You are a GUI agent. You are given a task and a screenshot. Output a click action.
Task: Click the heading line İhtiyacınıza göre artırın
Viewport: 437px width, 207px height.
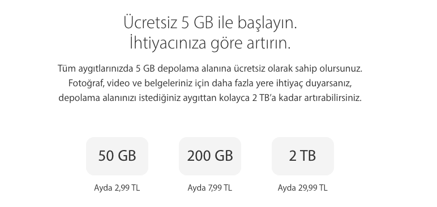(210, 43)
